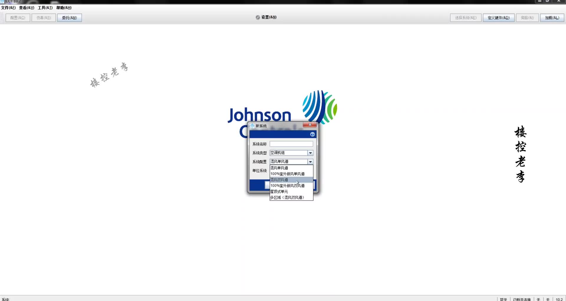Image resolution: width=566 pixels, height=301 pixels.
Task: Collapse the 系统配置 dropdown arrow
Action: coord(310,162)
